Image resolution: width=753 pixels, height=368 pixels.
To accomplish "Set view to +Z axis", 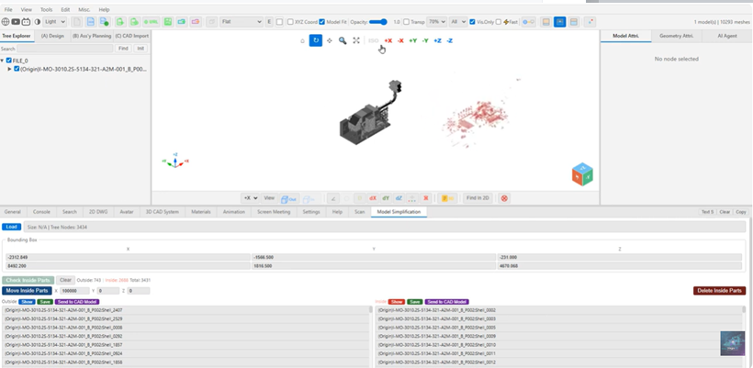I will pyautogui.click(x=437, y=40).
